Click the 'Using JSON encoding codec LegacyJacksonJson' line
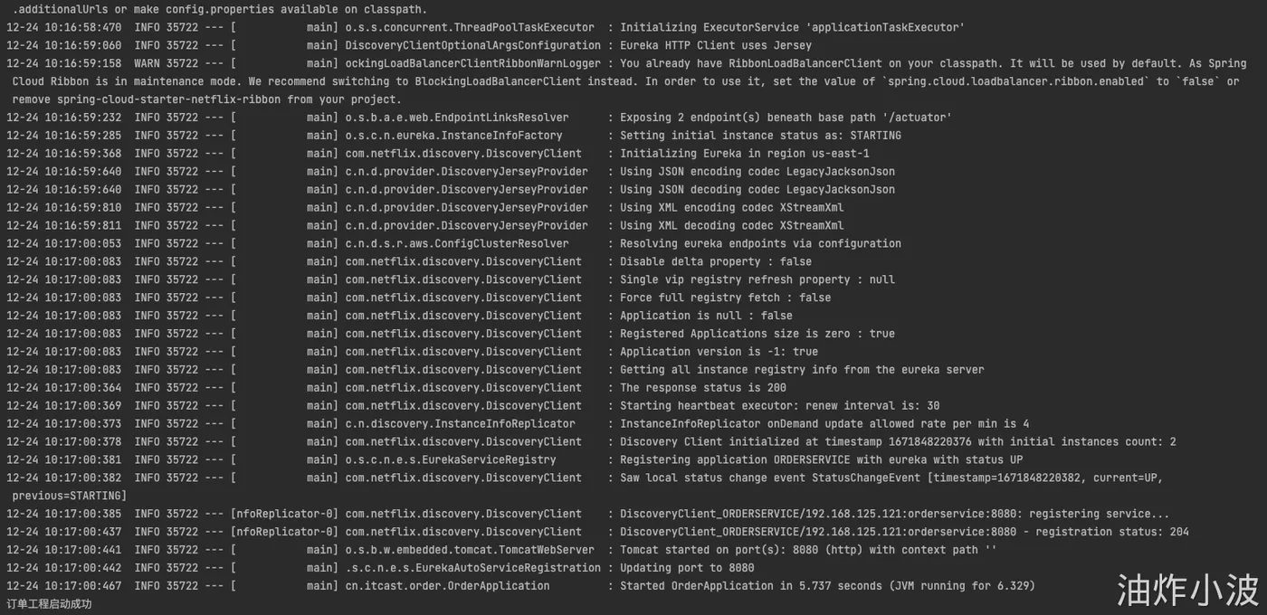1267x615 pixels. click(x=757, y=172)
